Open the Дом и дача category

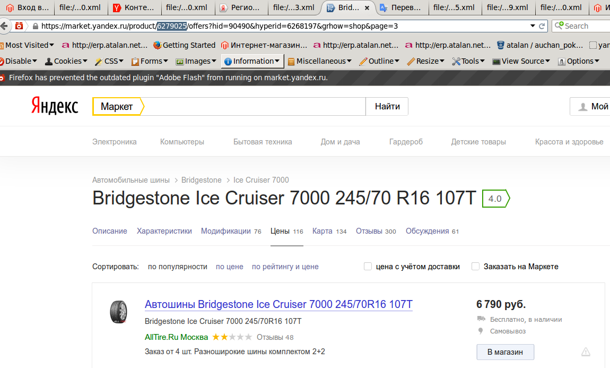(340, 142)
